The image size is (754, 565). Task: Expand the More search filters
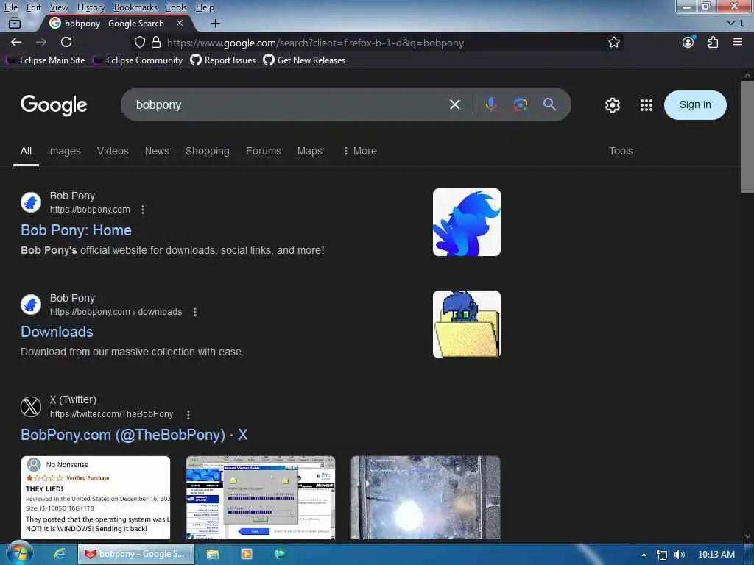click(x=360, y=151)
